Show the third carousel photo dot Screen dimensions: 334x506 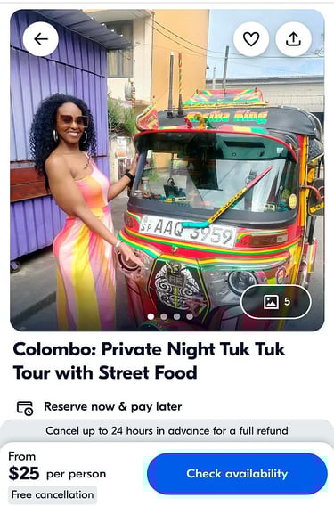(x=176, y=316)
